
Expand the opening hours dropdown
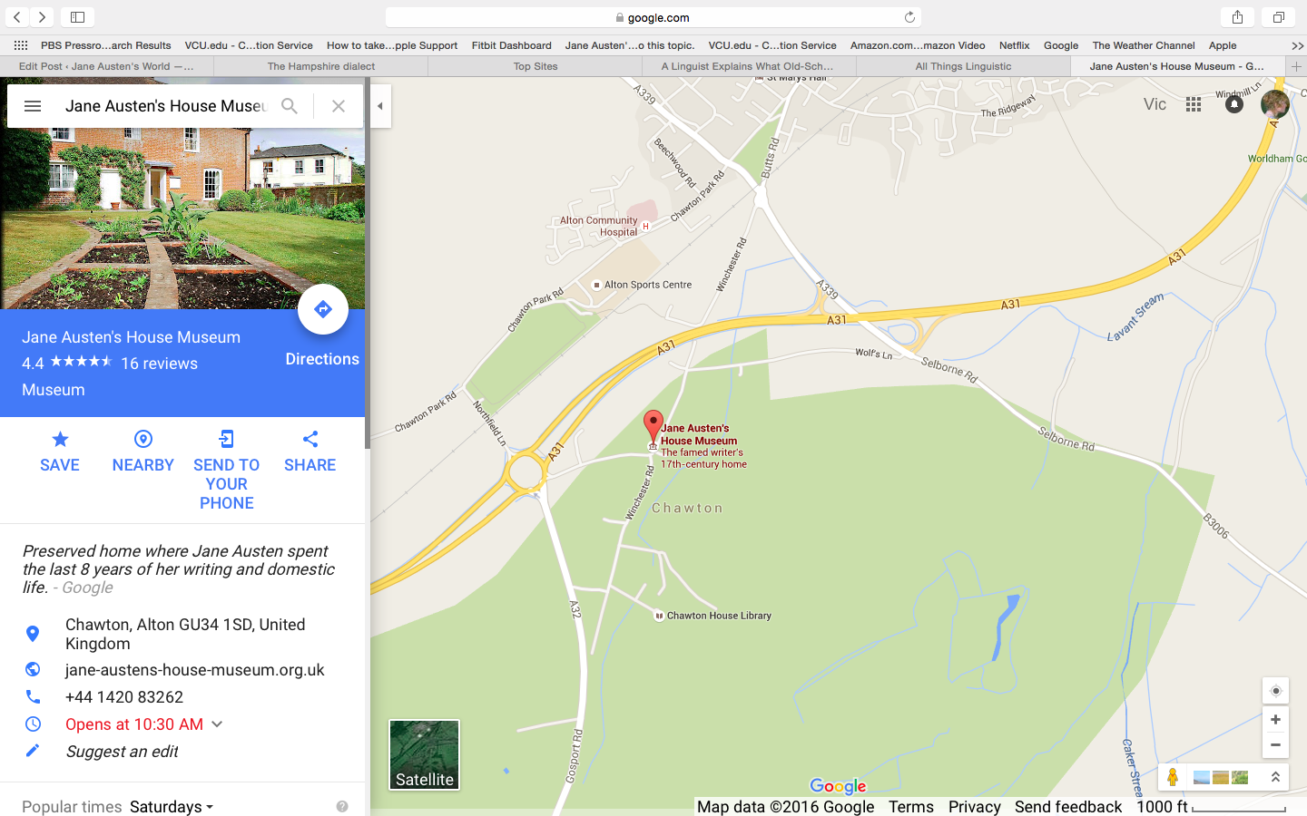[217, 724]
